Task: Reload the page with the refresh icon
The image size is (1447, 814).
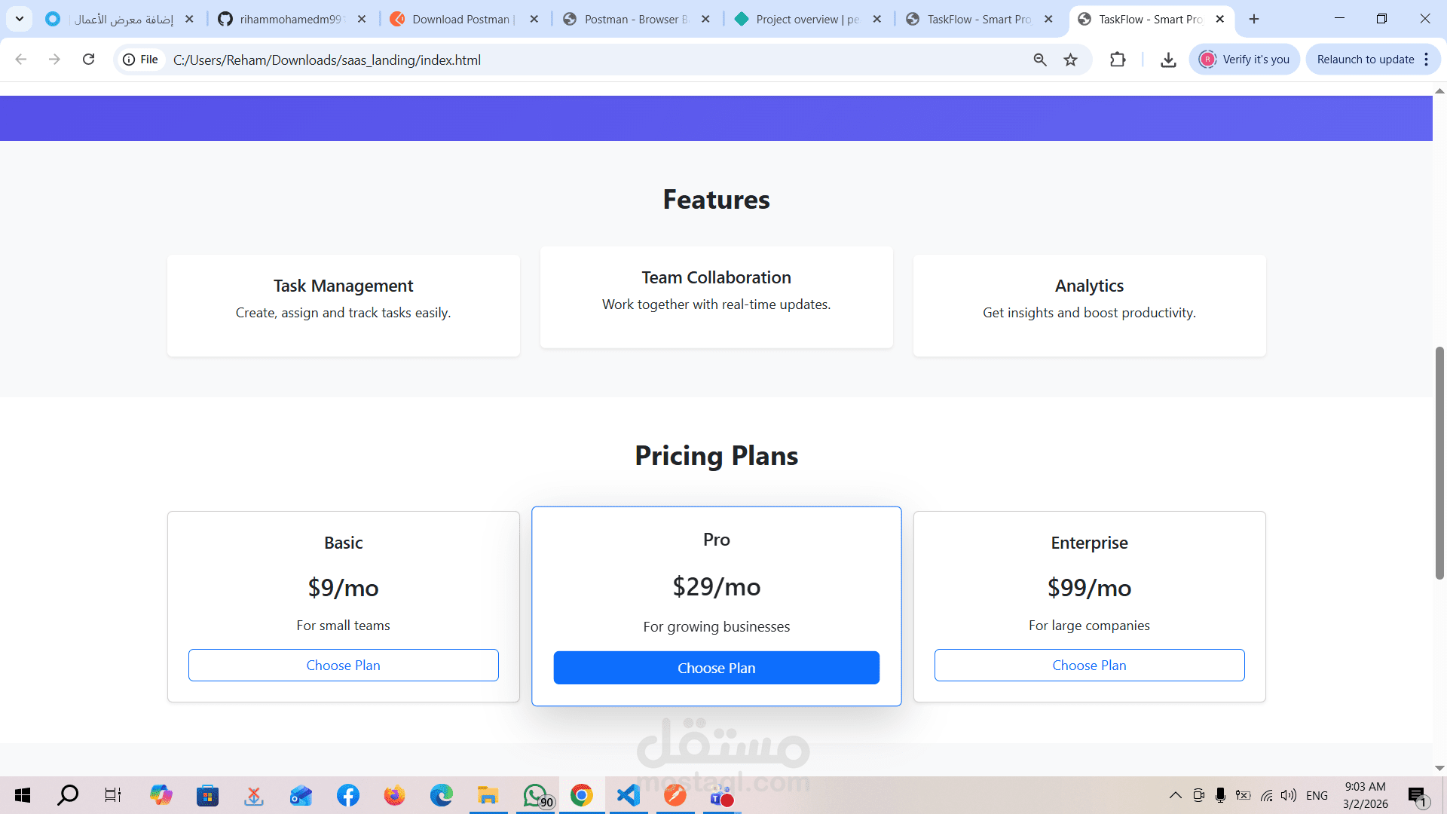Action: (x=88, y=60)
